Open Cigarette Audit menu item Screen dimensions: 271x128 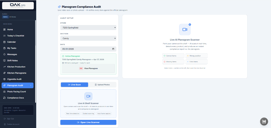[x=18, y=79]
